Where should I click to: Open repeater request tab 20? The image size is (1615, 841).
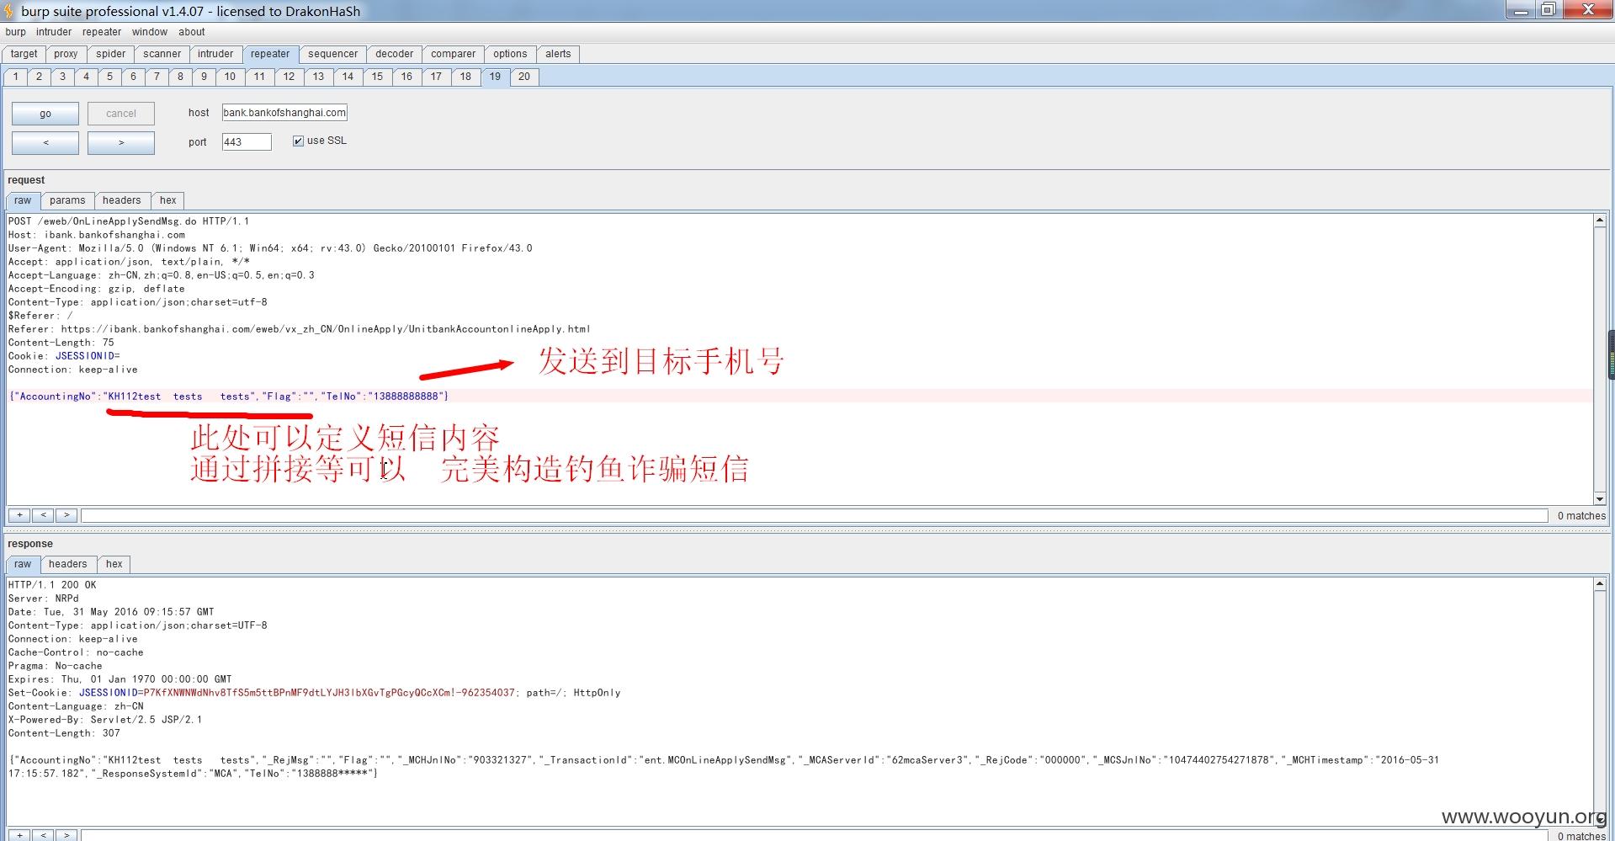click(x=524, y=77)
